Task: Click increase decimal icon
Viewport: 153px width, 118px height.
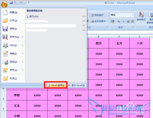Action: tap(128, 21)
